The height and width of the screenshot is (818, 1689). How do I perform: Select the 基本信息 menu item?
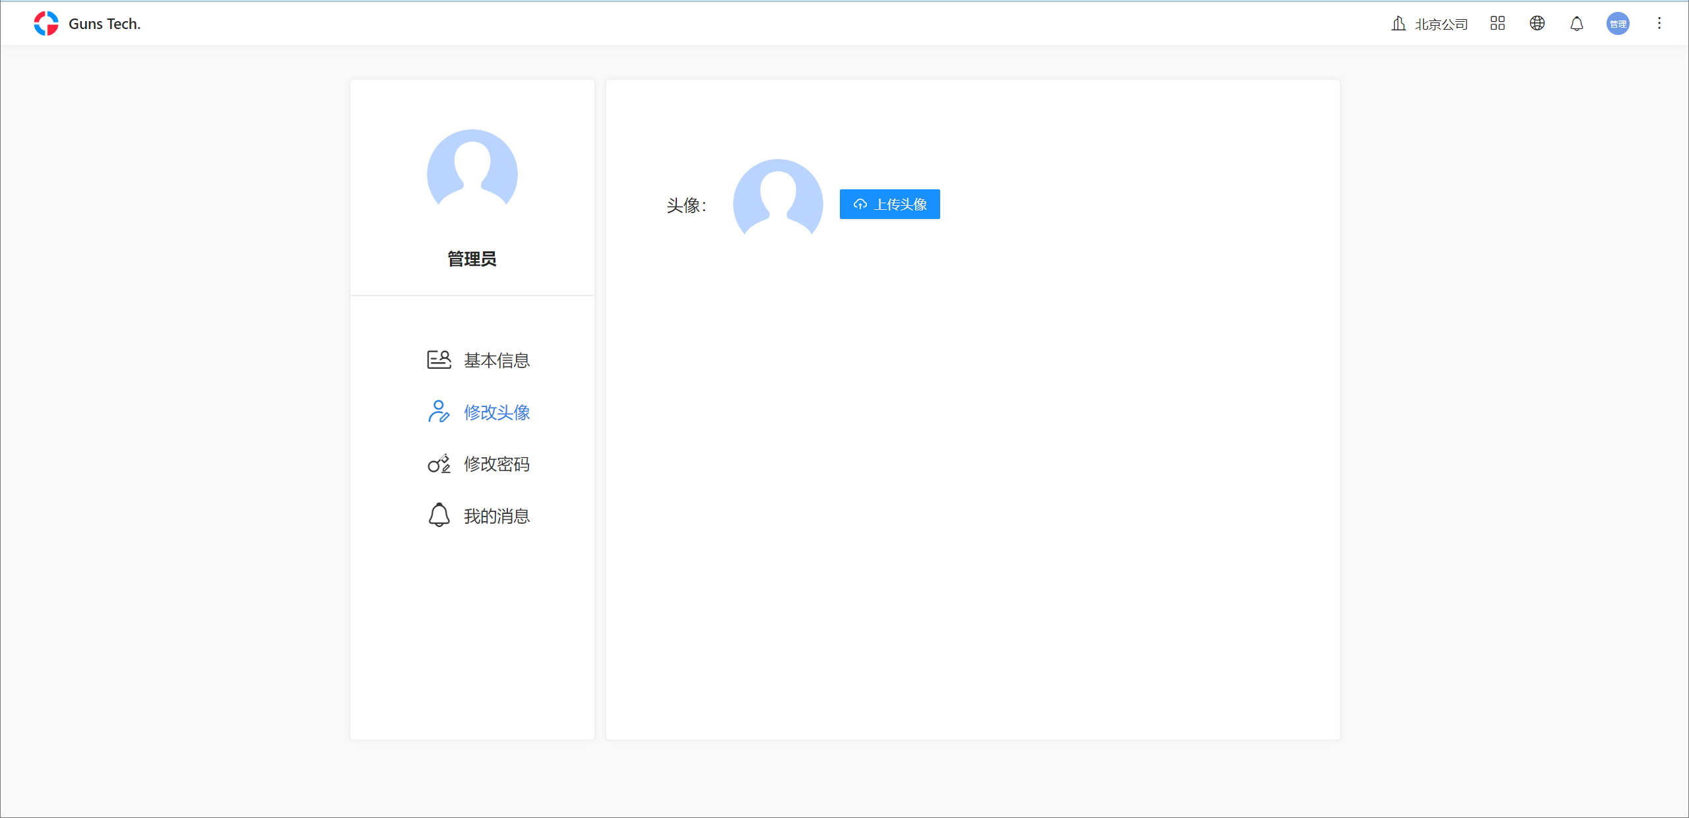click(x=496, y=360)
